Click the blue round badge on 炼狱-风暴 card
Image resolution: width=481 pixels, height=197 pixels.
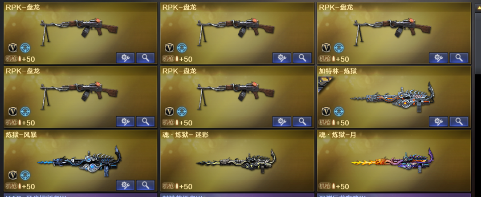click(25, 175)
